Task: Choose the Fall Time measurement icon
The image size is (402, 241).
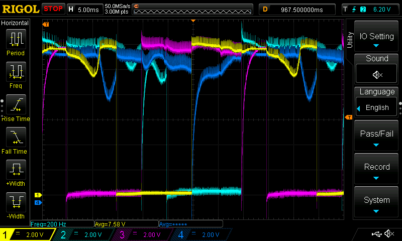Action: [16, 137]
